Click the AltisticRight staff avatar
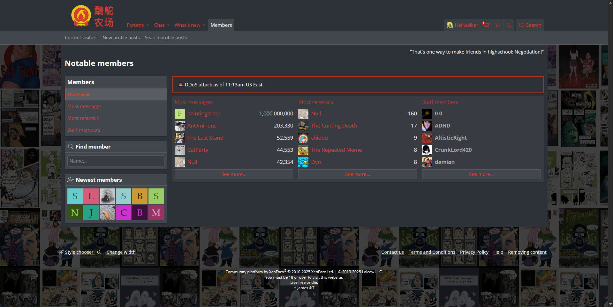Viewport: 613px width, 307px height. 427,138
